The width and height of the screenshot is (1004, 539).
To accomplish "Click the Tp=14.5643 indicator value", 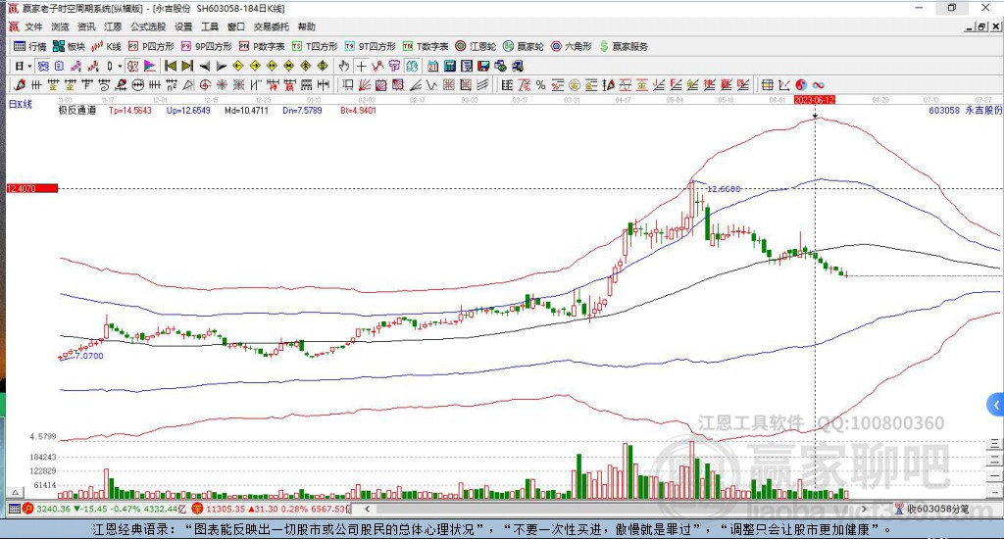I will 130,110.
